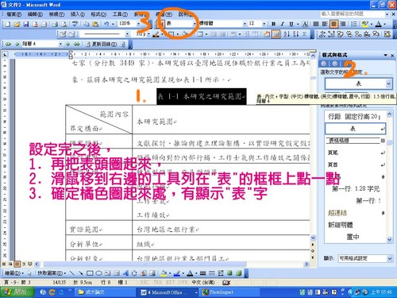The image size is (397, 298).
Task: Open the outline level dropdown 階層 4
Action: 60,44
